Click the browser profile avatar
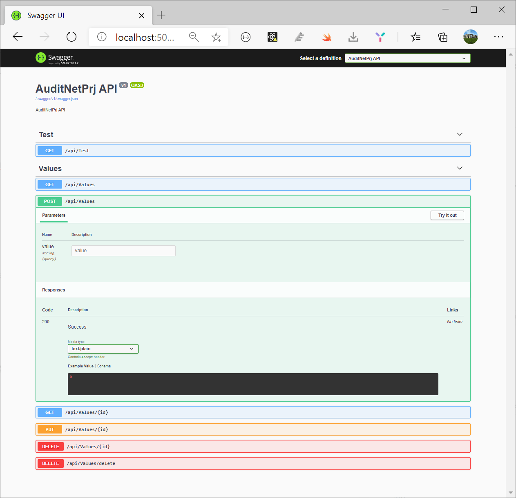This screenshot has height=498, width=516. [x=470, y=37]
